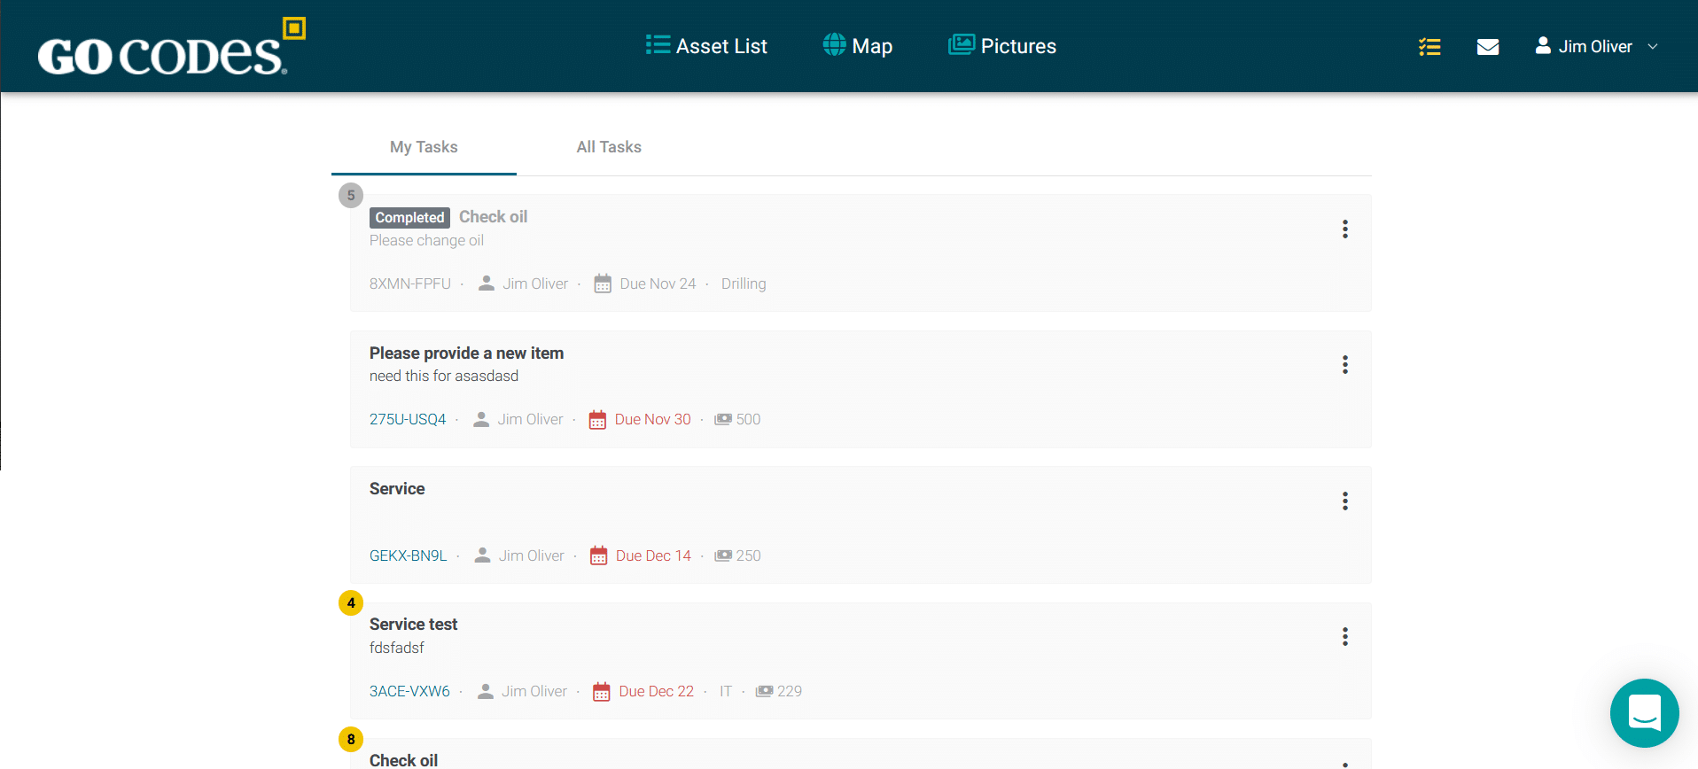The image size is (1698, 769).
Task: Click the gray badge showing 5
Action: [x=351, y=195]
